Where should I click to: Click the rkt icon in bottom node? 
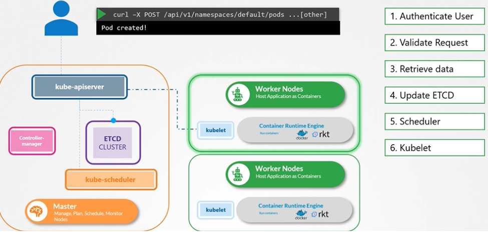click(320, 214)
